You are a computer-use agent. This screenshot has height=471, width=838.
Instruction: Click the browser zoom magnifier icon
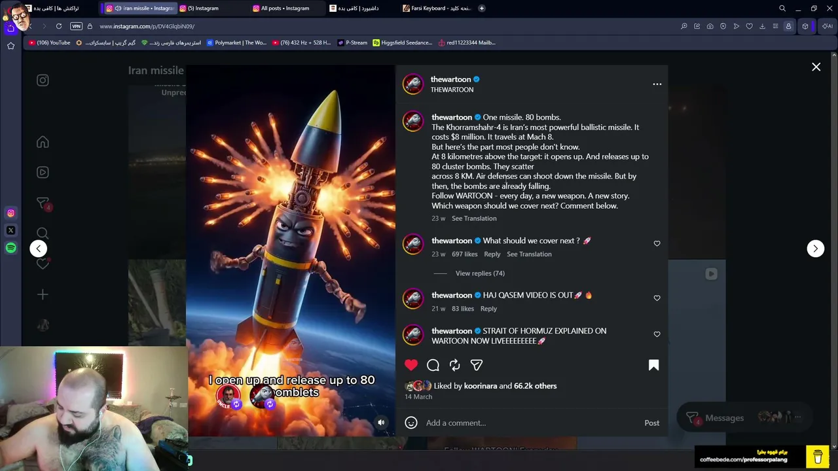tap(684, 26)
